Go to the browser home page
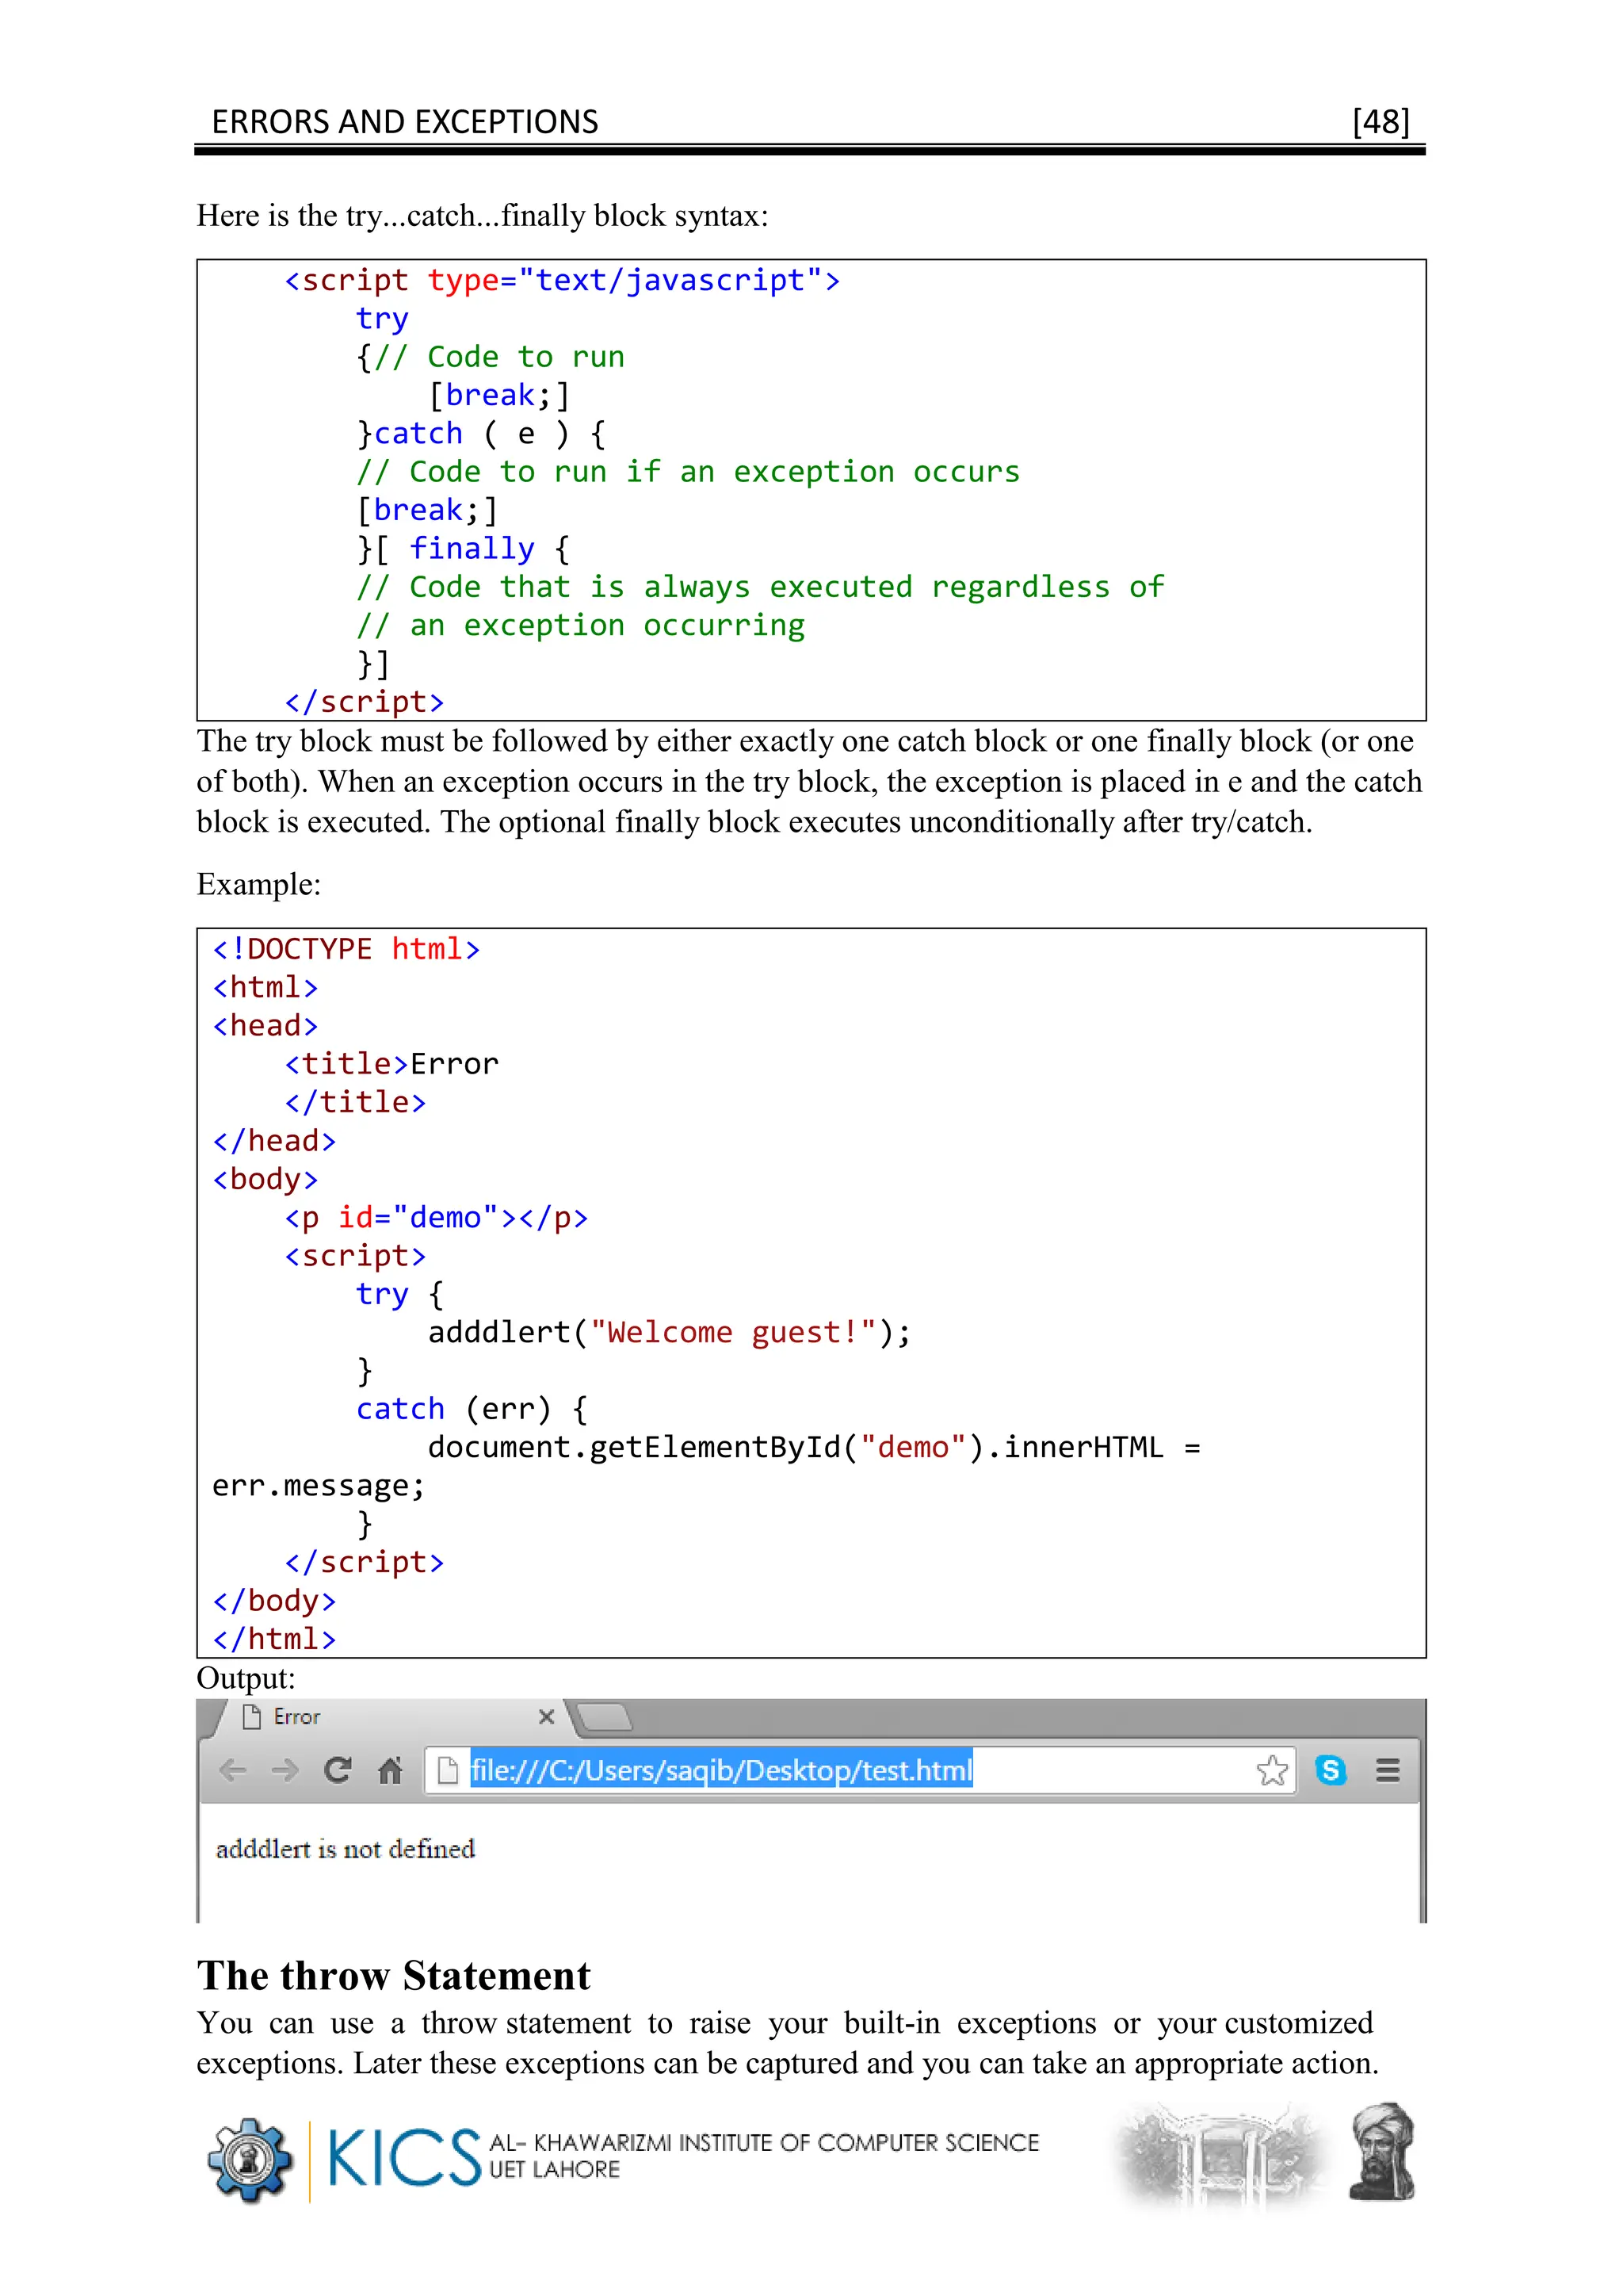The image size is (1623, 2296). tap(391, 1770)
